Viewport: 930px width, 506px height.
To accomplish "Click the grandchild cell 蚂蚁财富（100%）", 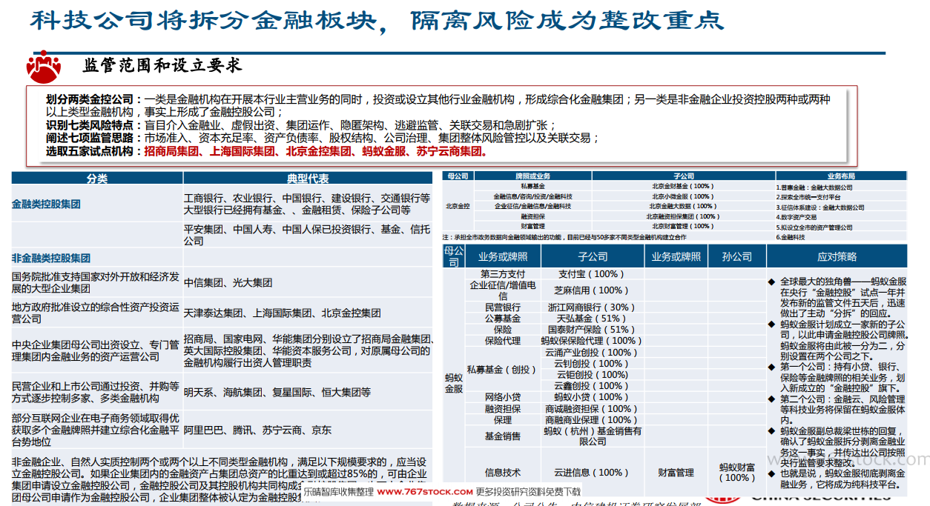I will pos(736,472).
